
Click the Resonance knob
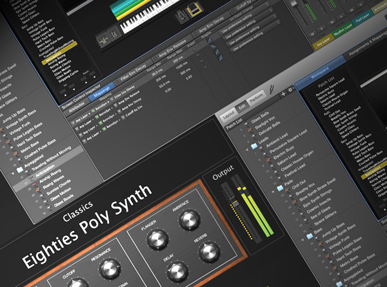click(110, 268)
